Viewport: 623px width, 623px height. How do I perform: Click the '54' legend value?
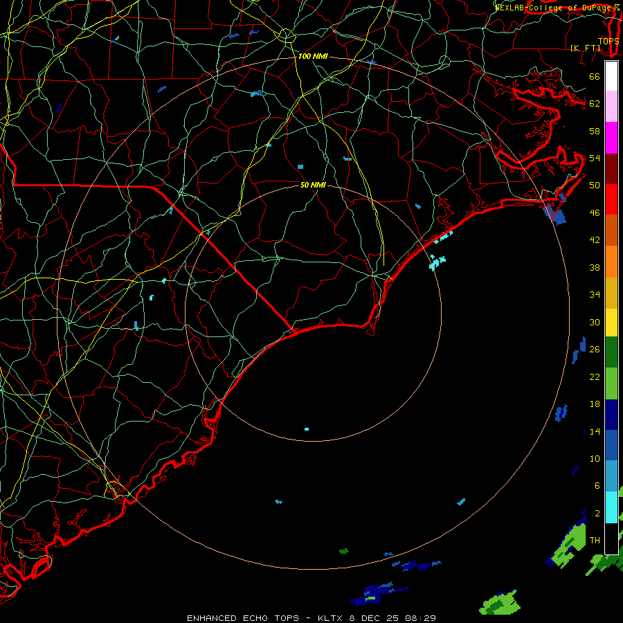595,158
